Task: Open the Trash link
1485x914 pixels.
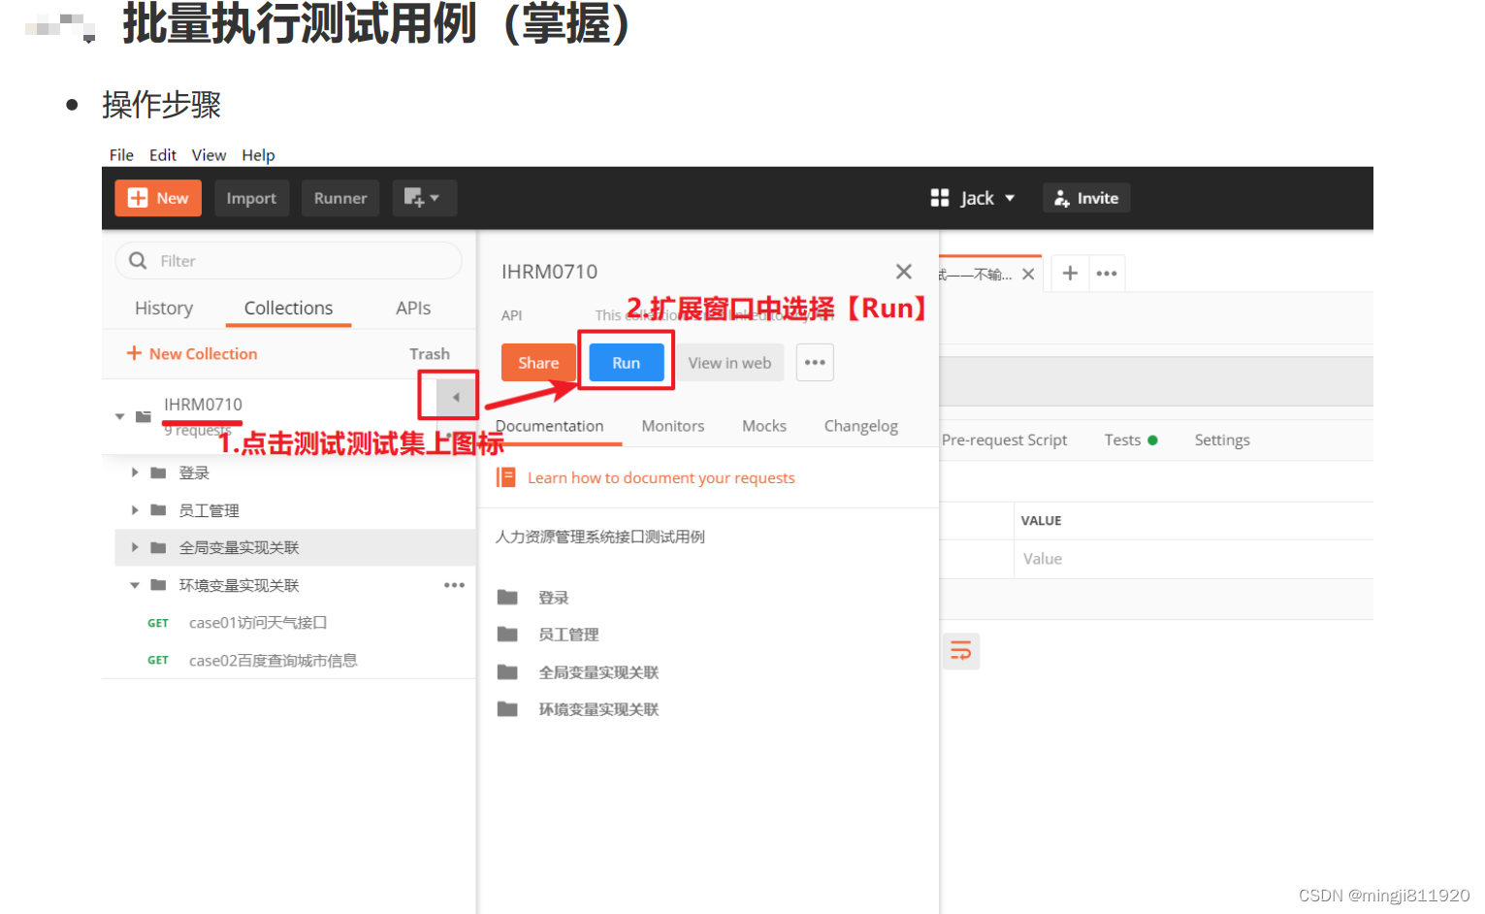Action: [430, 354]
